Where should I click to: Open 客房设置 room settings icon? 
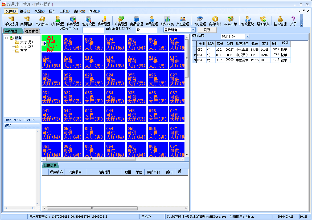[x=73, y=21]
